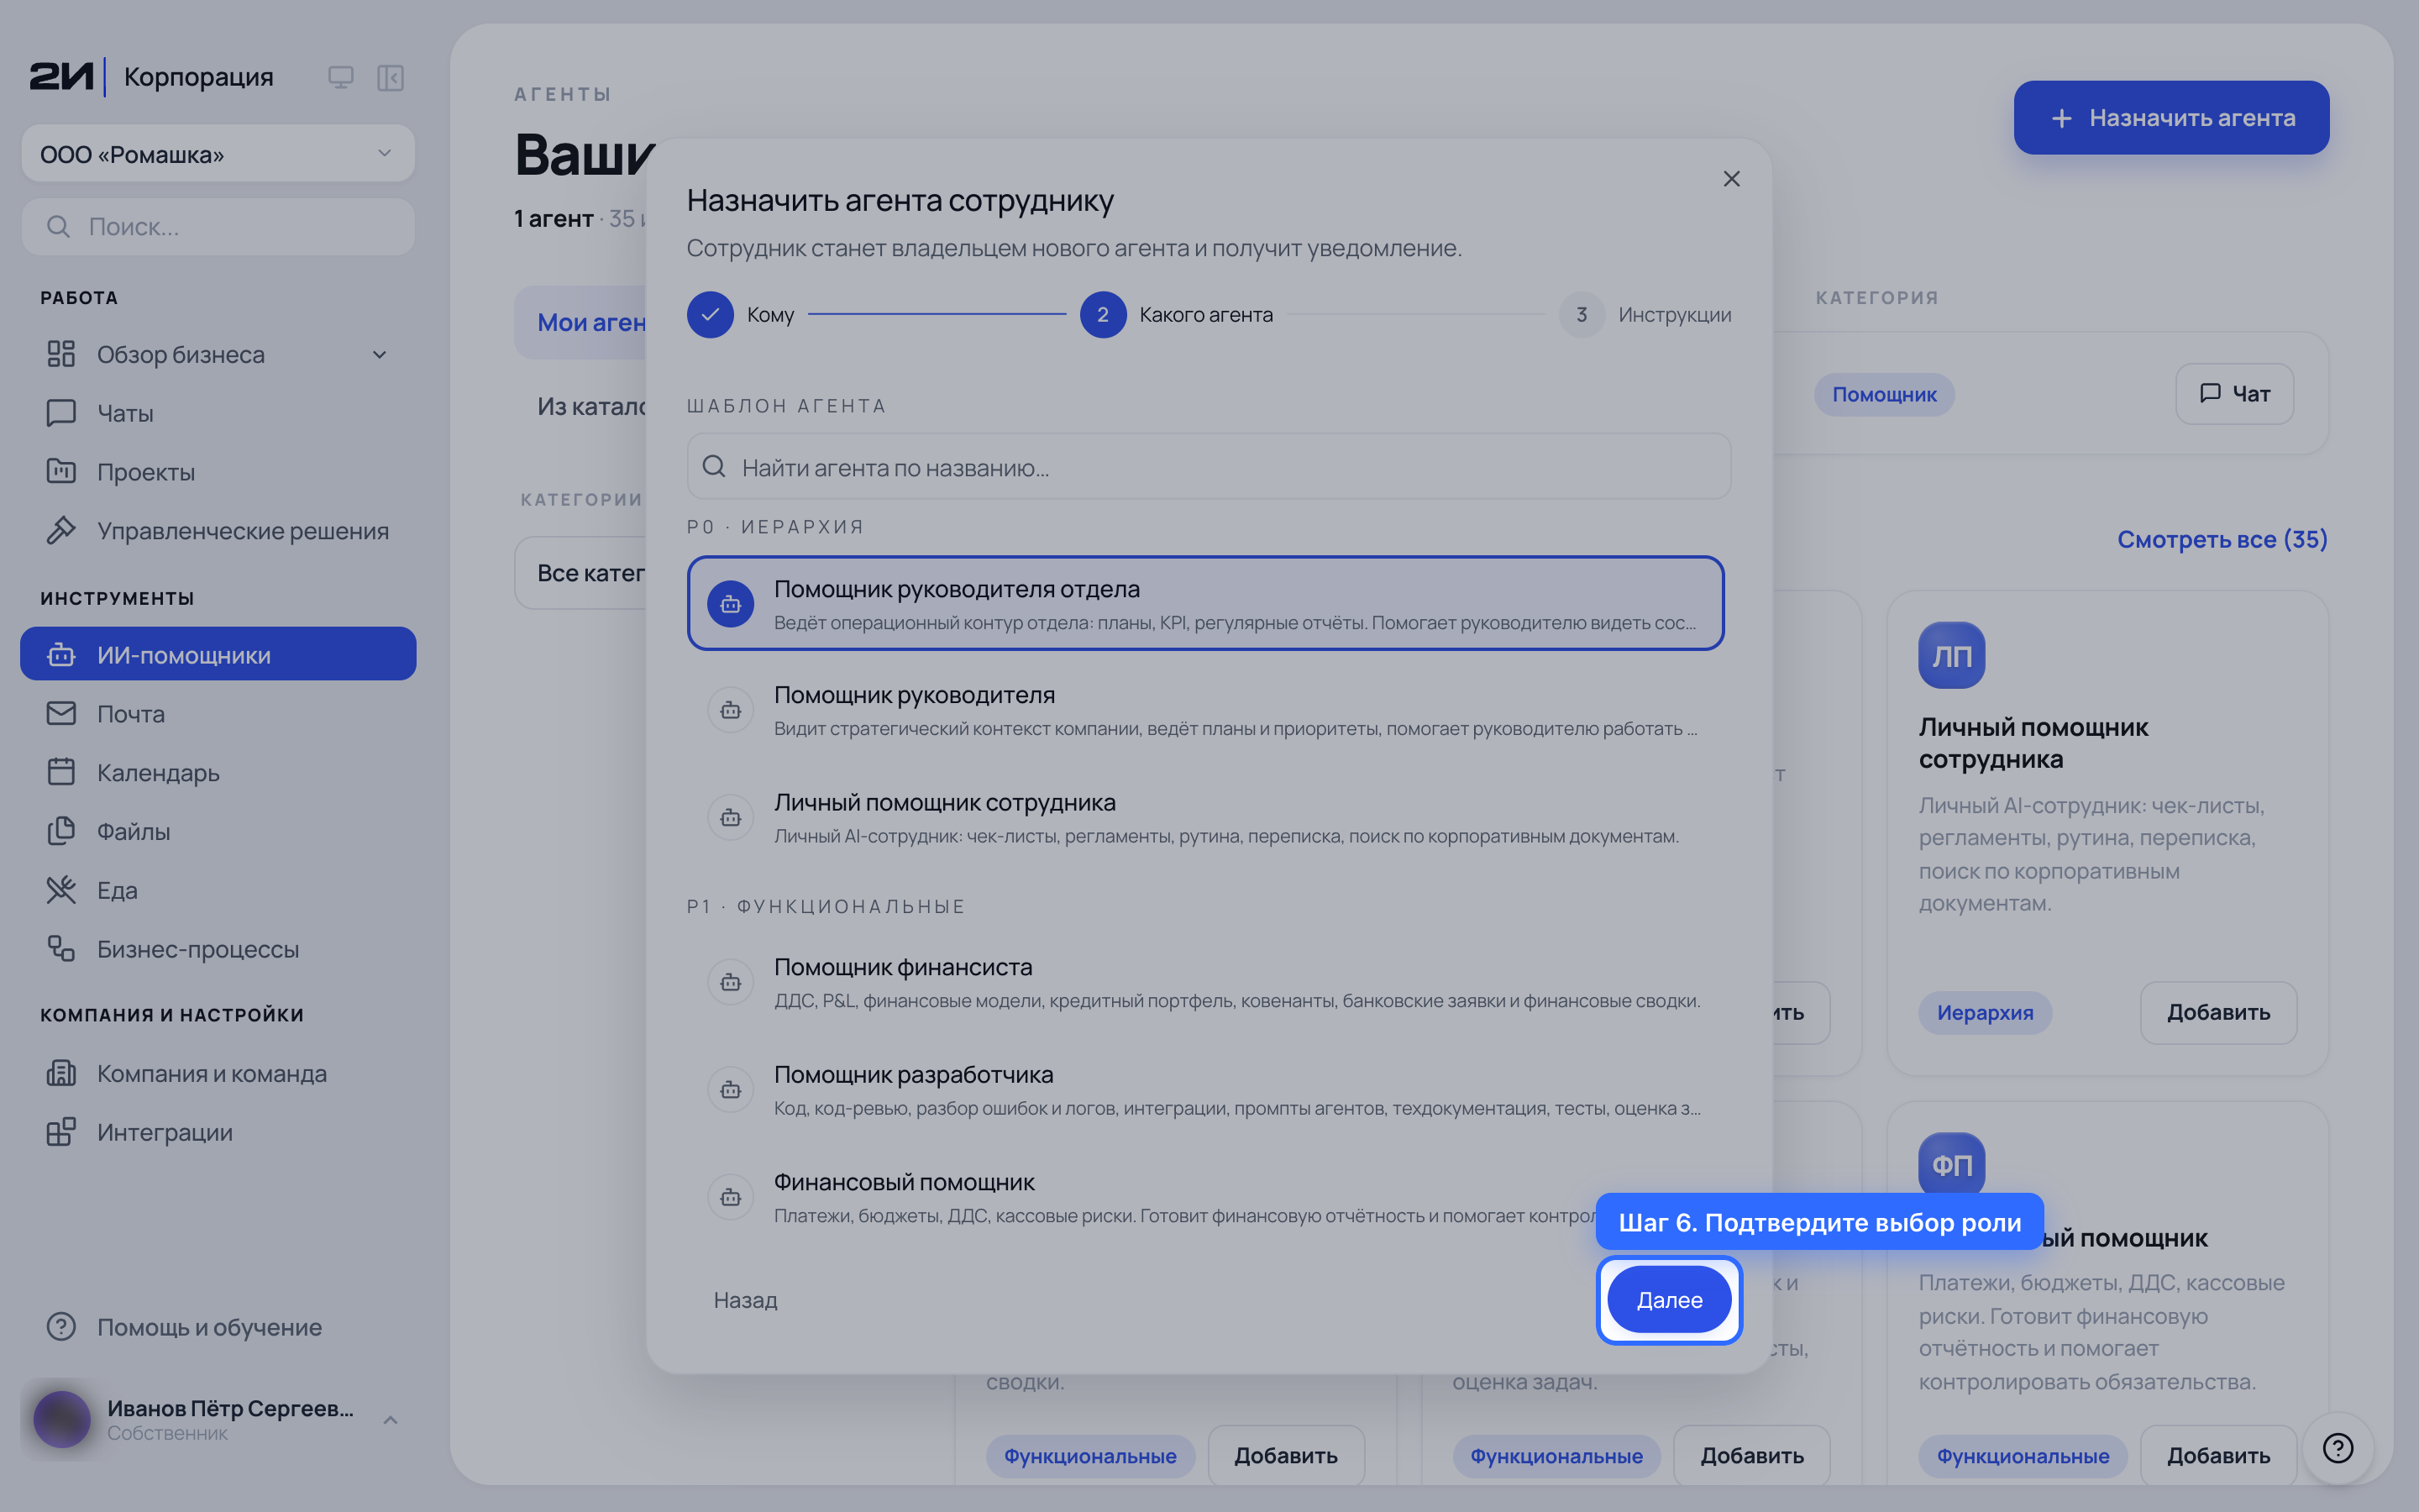The height and width of the screenshot is (1512, 2419).
Task: Expand the Обзор бизнеса chevron
Action: (x=380, y=354)
